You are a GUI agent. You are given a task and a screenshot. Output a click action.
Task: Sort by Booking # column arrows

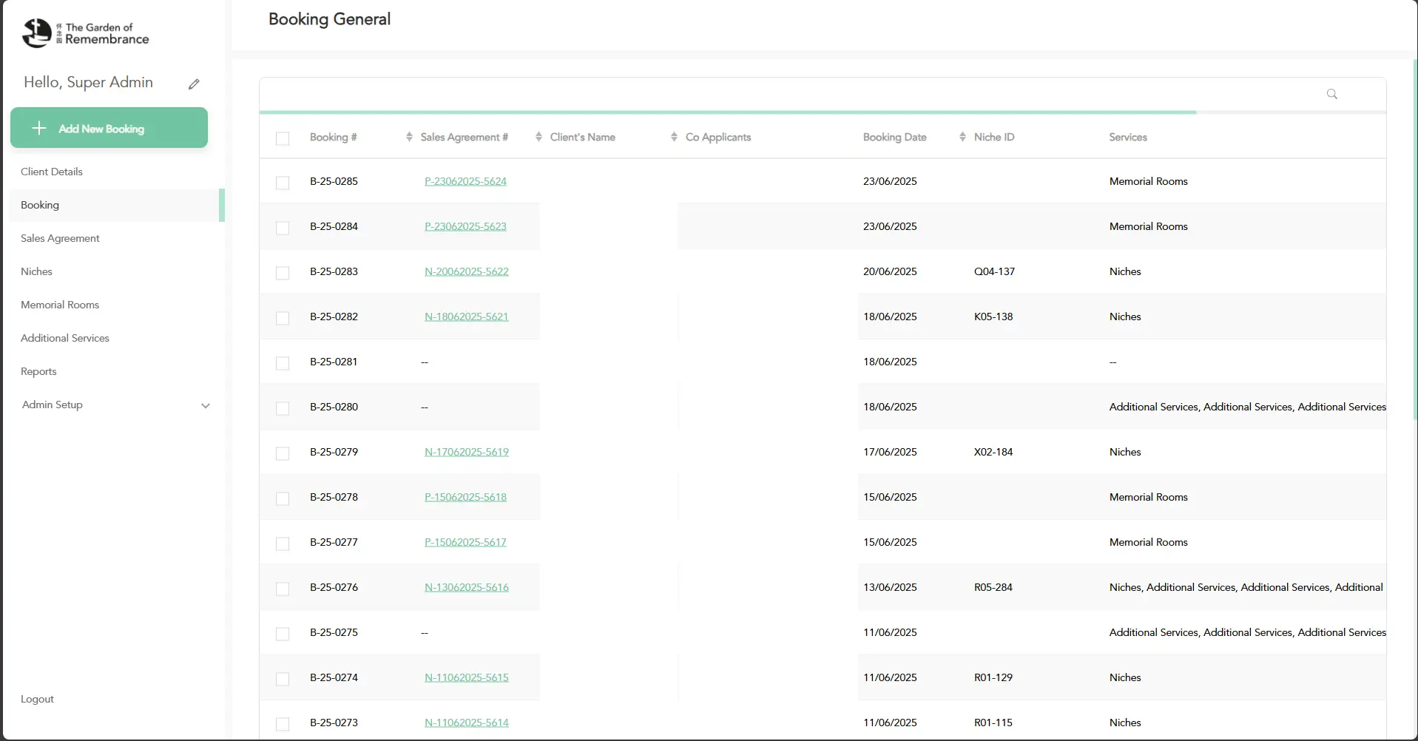(x=409, y=137)
